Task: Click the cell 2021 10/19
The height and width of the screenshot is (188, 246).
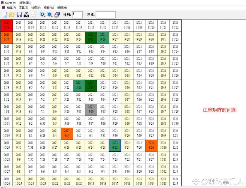Action: tap(91, 181)
